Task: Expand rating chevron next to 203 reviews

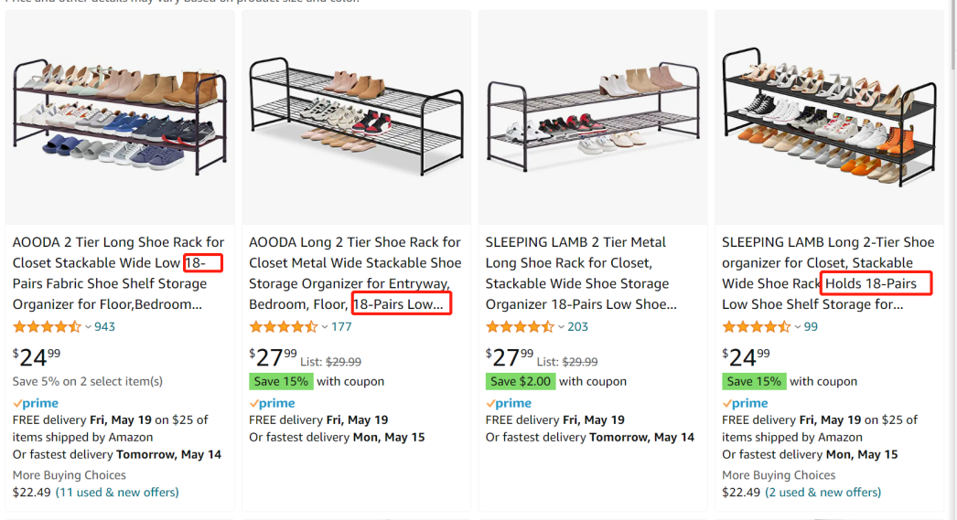Action: 561,327
